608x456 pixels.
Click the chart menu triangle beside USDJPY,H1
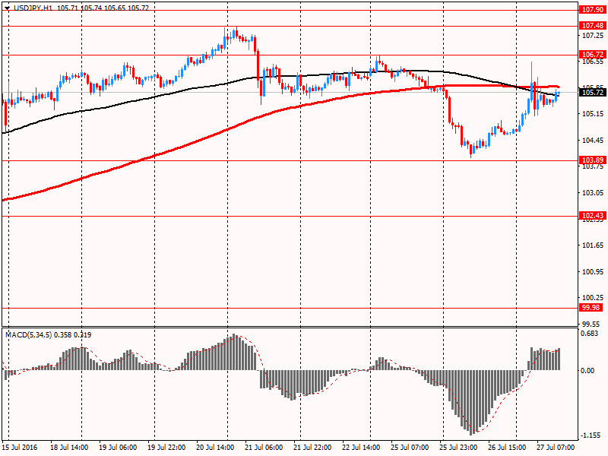tap(7, 8)
